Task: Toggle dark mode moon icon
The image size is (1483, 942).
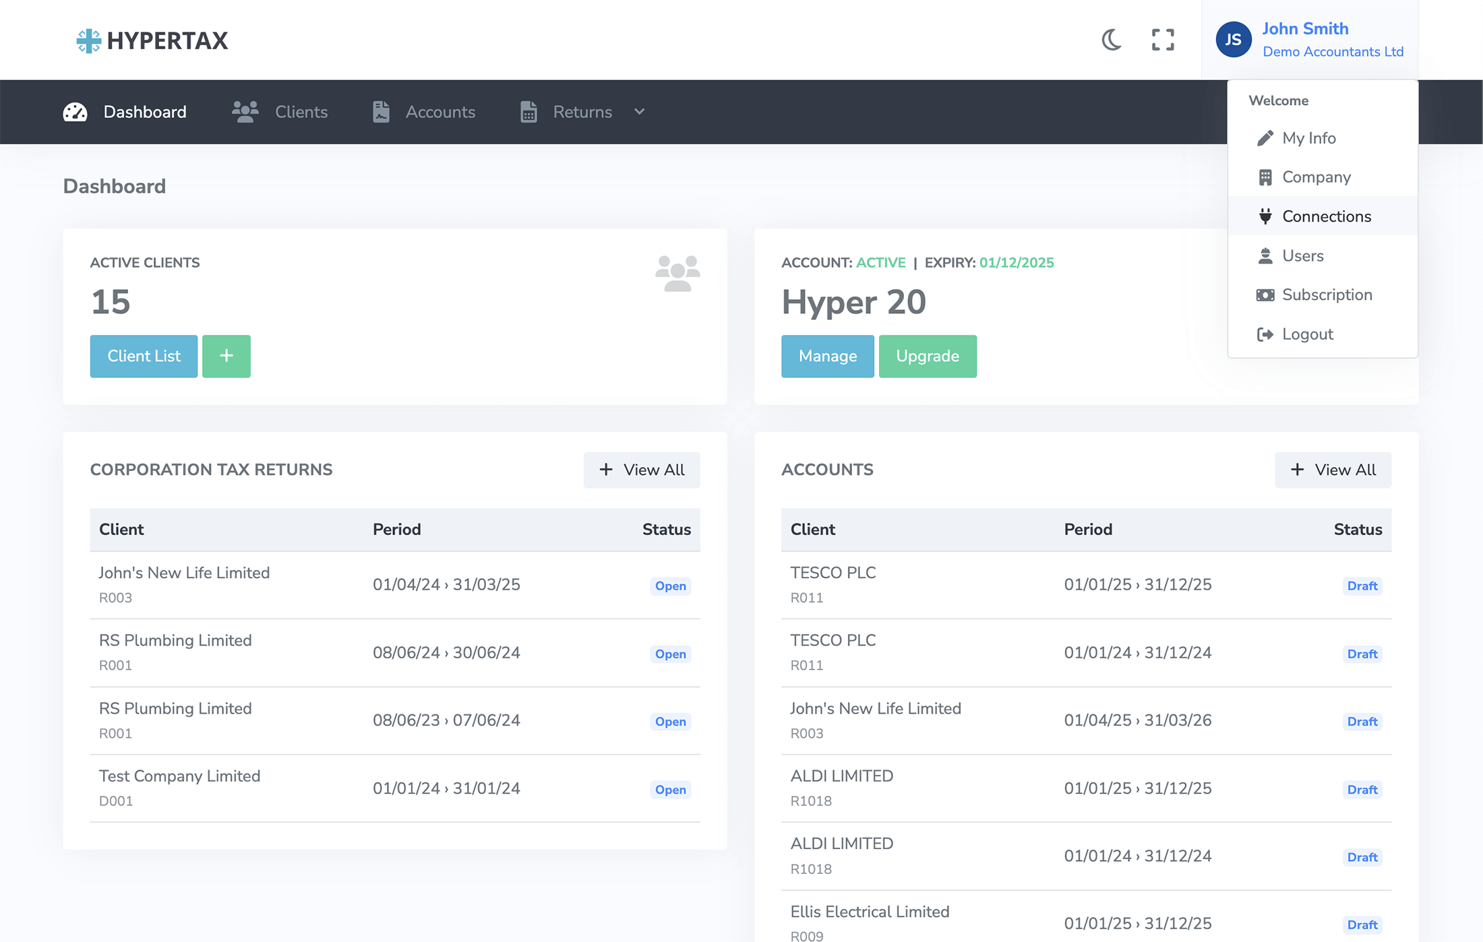Action: 1112,40
